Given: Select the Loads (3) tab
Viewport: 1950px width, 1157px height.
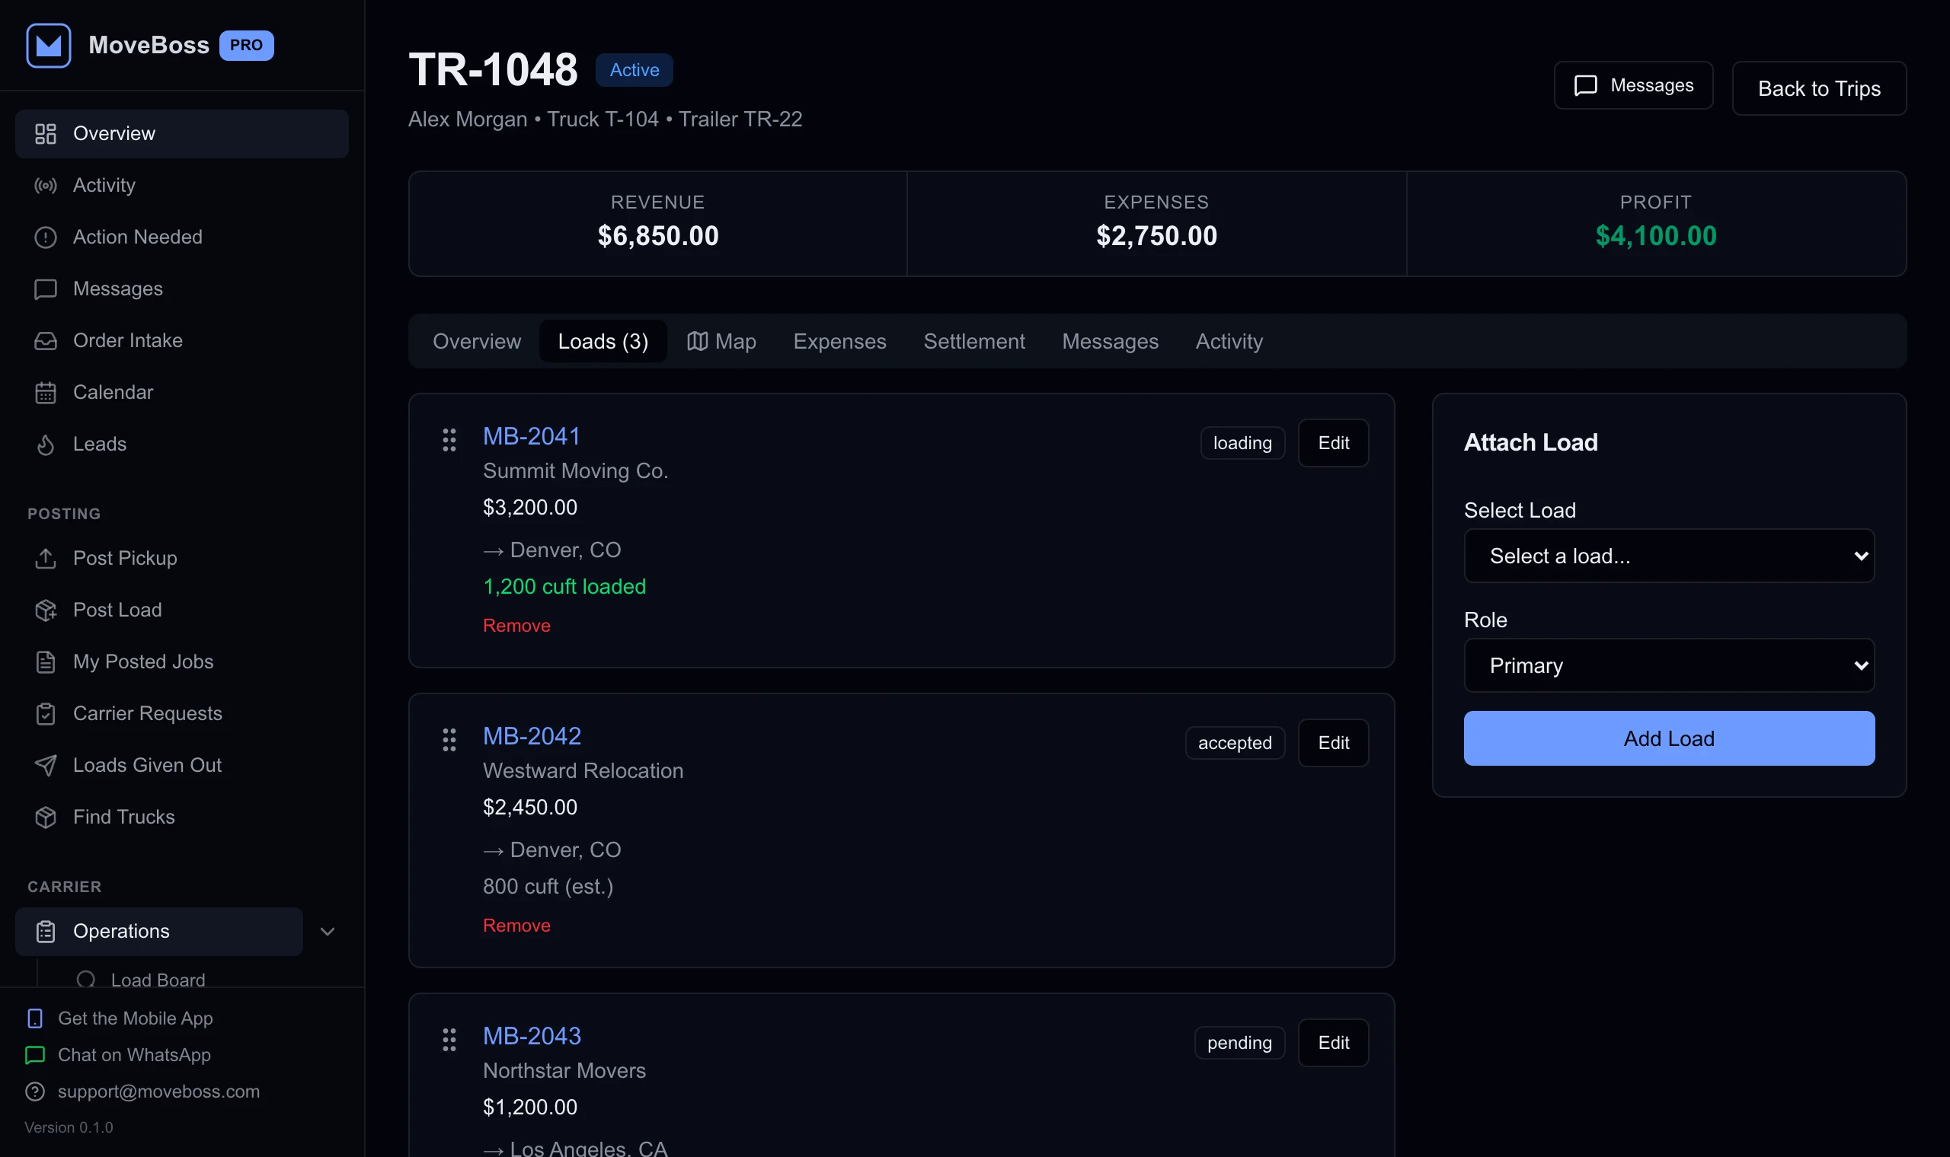Looking at the screenshot, I should pos(603,341).
